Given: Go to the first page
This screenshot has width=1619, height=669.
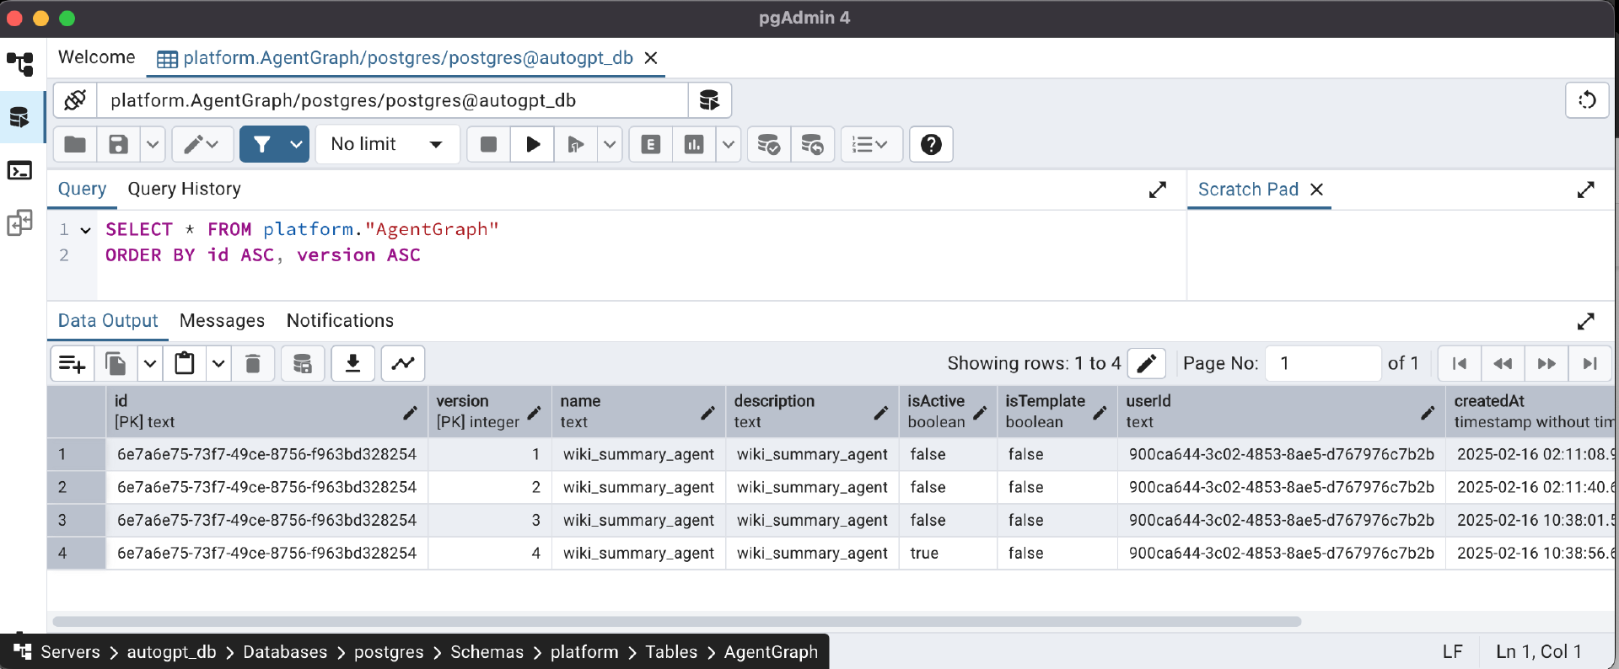Looking at the screenshot, I should pos(1459,363).
